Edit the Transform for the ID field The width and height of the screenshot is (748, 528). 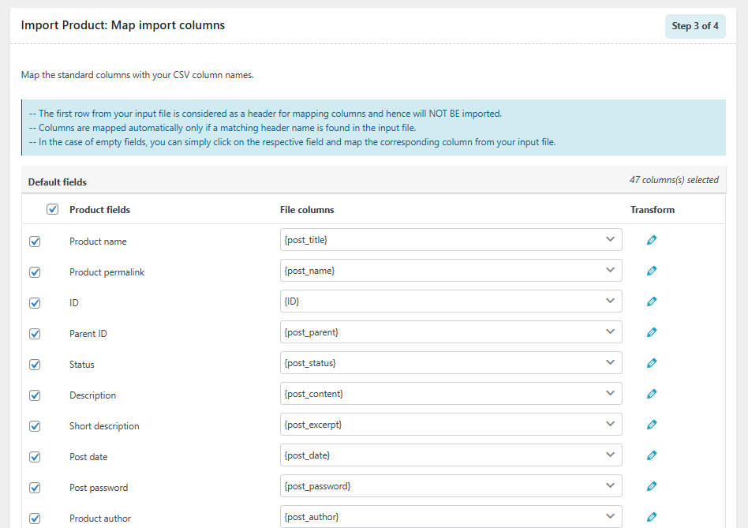(x=652, y=301)
